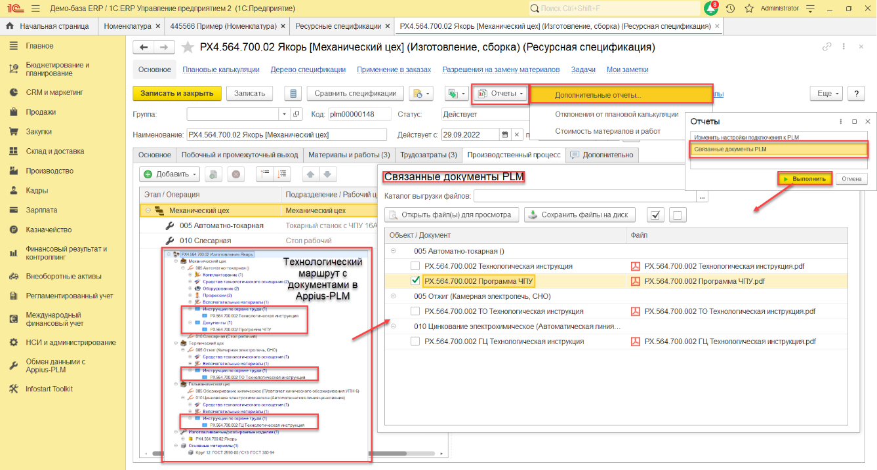Switch to Материалы и работы (3) tab
This screenshot has height=470, width=877.
[x=348, y=155]
